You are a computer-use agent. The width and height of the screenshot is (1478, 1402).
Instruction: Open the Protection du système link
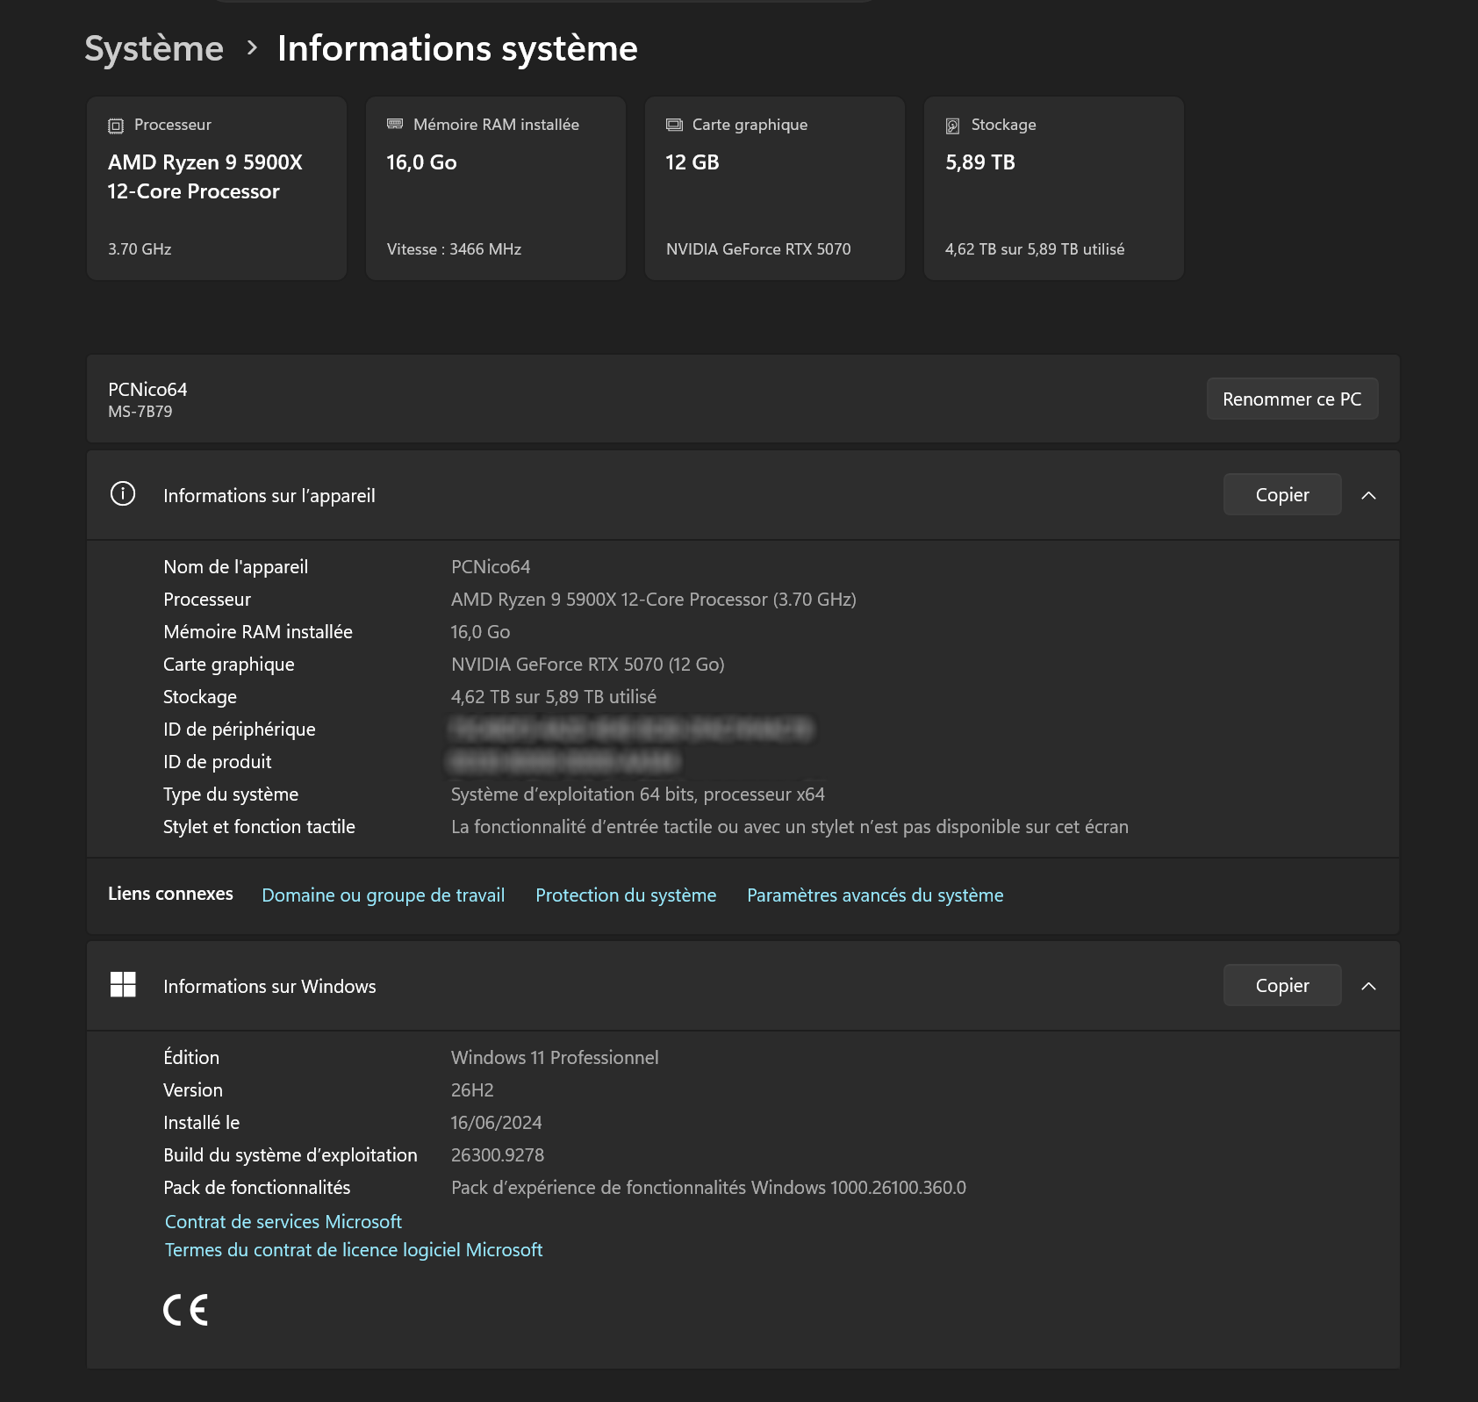(x=626, y=895)
